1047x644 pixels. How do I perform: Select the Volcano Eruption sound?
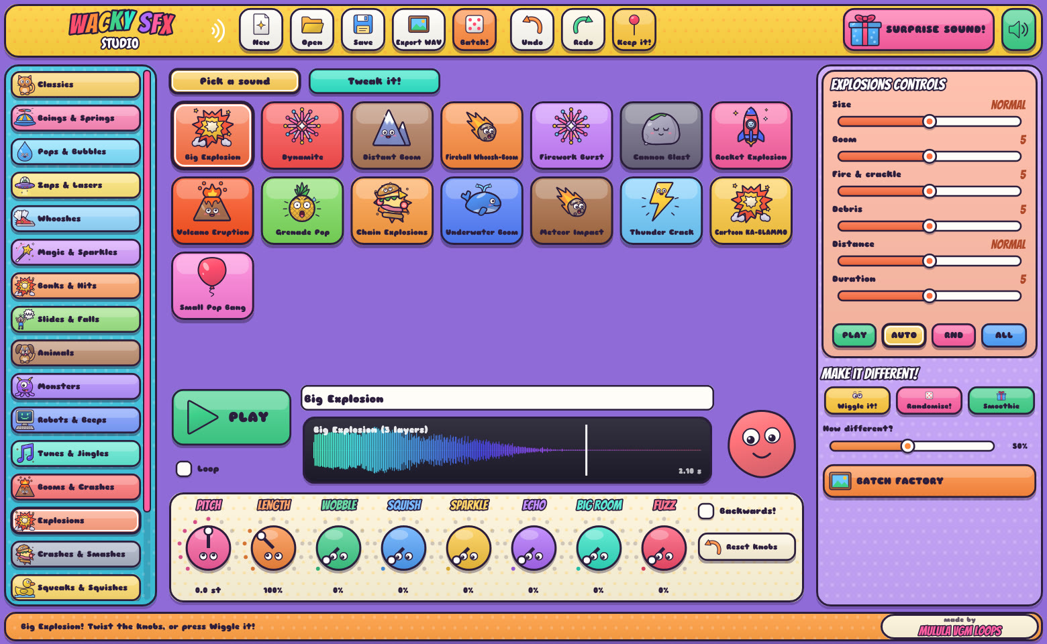(213, 210)
